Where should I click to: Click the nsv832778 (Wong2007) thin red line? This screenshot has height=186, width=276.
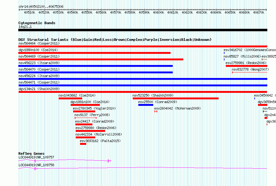coord(250,72)
